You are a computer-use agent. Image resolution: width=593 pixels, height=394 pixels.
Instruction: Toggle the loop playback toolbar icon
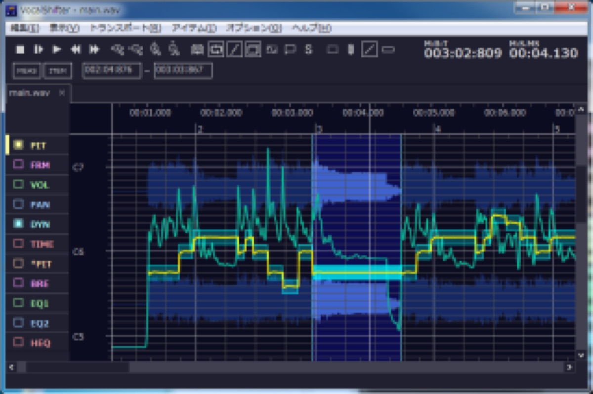(216, 49)
